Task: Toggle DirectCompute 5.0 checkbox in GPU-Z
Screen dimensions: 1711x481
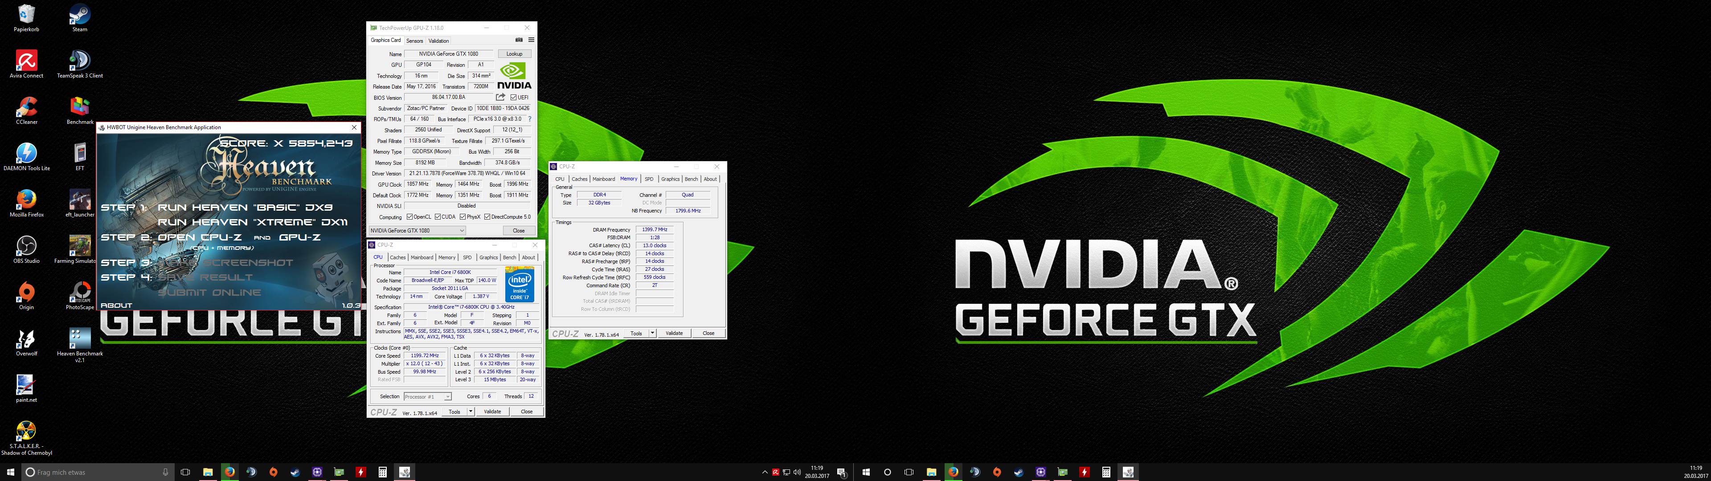Action: pyautogui.click(x=487, y=216)
